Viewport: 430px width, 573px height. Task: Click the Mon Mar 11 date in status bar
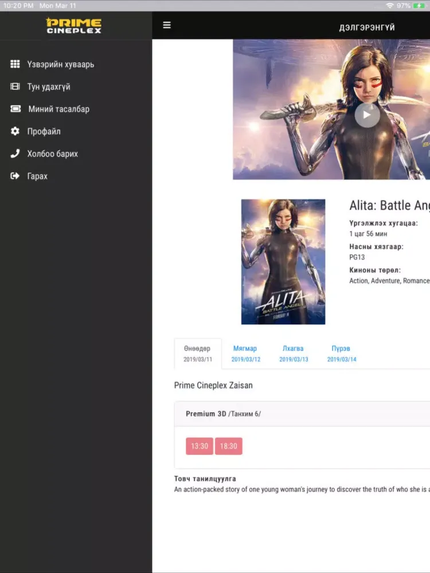[58, 6]
